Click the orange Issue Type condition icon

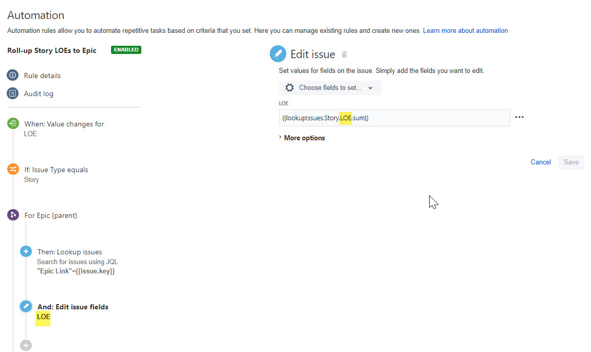point(13,169)
